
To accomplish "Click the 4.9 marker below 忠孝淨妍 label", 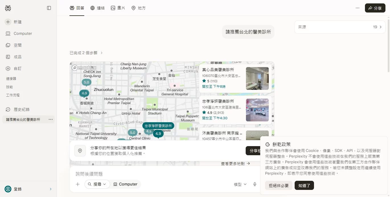I will tap(158, 134).
